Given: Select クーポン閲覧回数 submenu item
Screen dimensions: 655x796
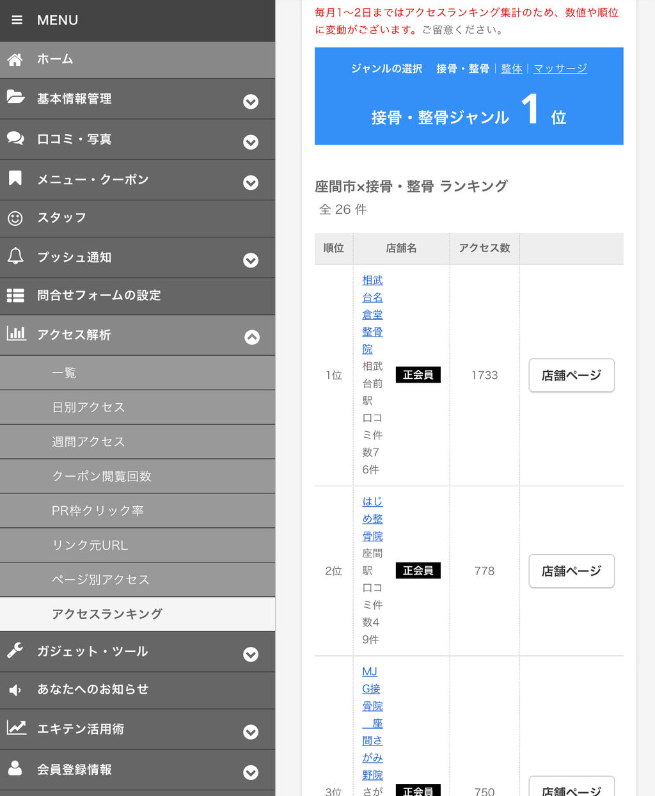Looking at the screenshot, I should tap(138, 476).
